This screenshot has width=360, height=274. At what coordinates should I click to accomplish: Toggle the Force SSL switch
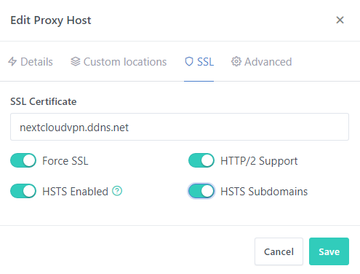pyautogui.click(x=23, y=160)
